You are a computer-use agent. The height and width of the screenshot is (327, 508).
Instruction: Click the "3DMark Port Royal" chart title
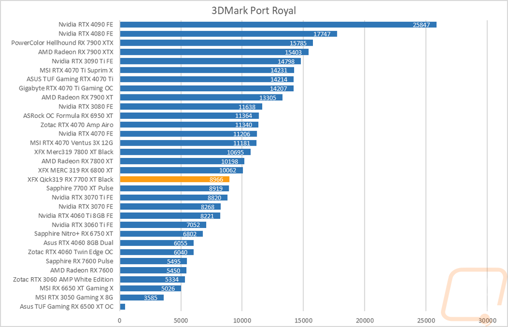253,11
